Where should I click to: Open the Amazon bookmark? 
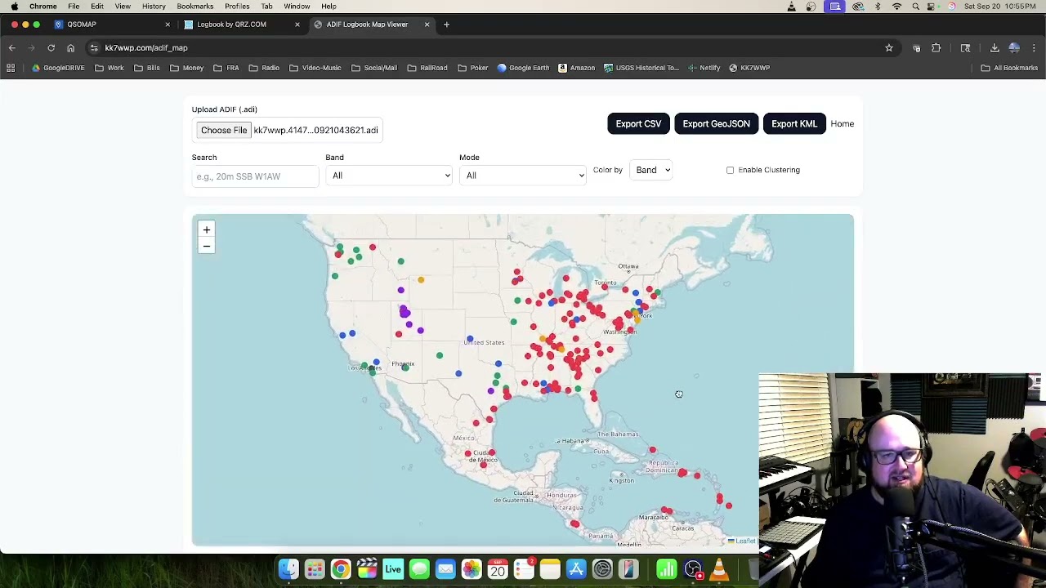coord(577,68)
